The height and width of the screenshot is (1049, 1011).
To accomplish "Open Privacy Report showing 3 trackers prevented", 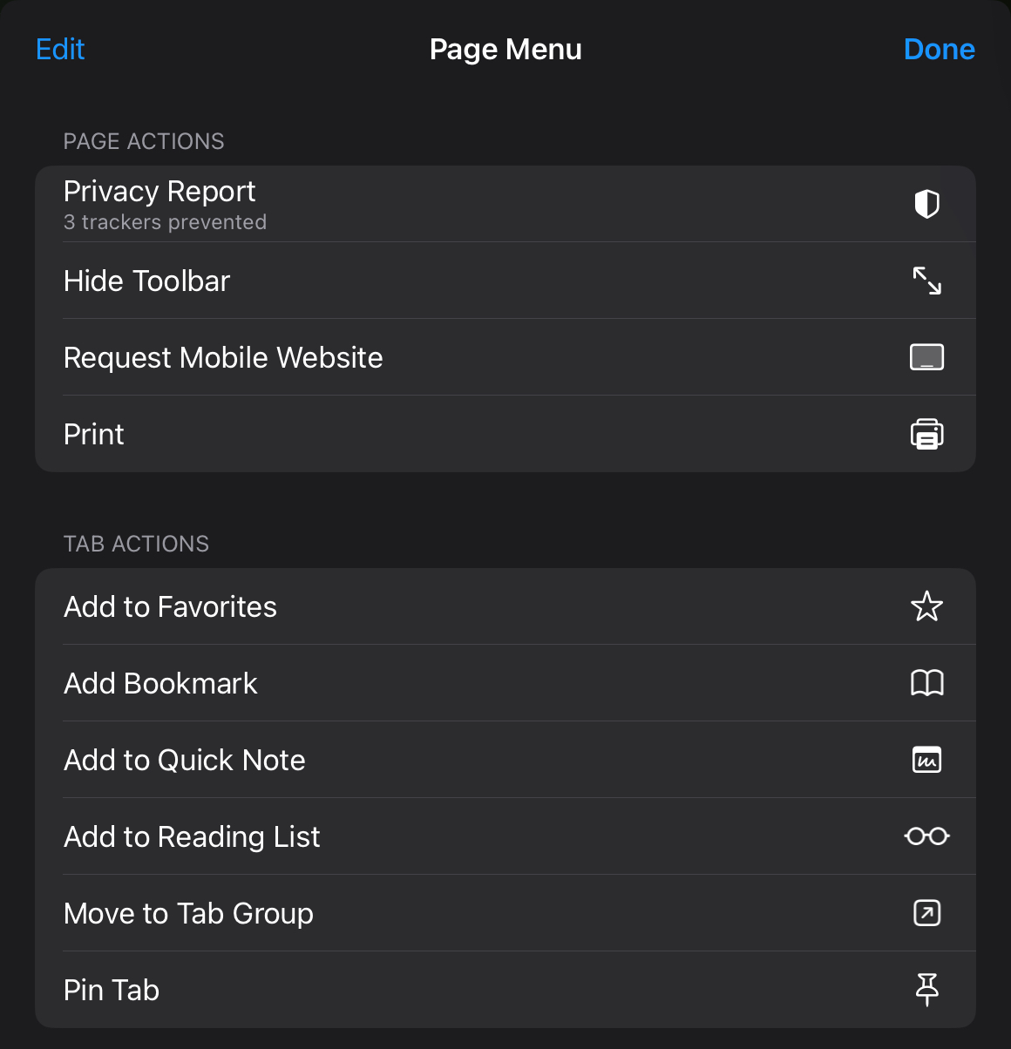I will click(505, 204).
